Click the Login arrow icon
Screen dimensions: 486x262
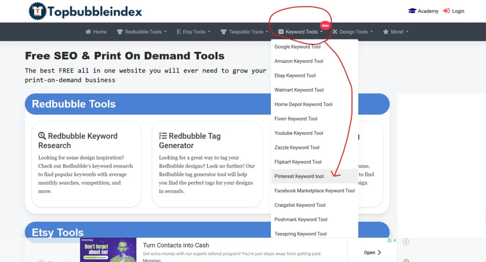(x=446, y=11)
